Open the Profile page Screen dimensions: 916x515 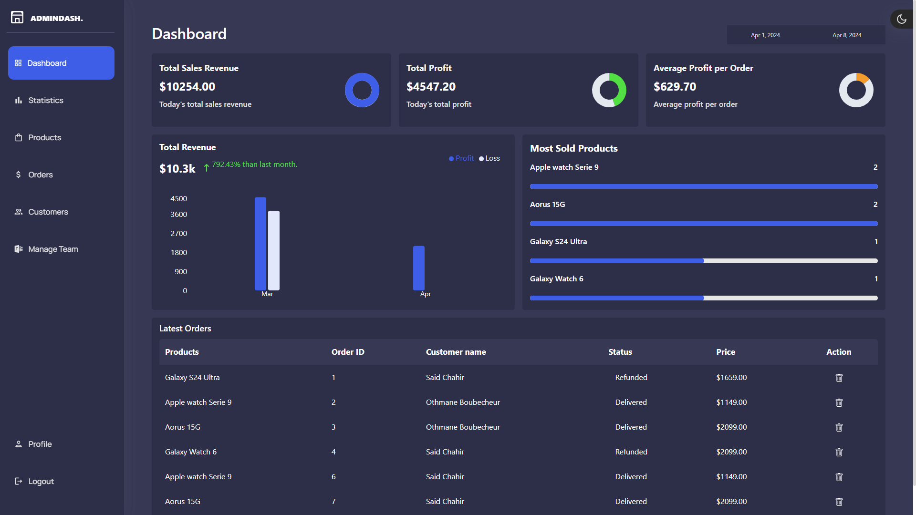40,444
